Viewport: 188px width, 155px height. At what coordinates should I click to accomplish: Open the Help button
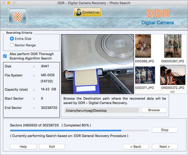23,147
